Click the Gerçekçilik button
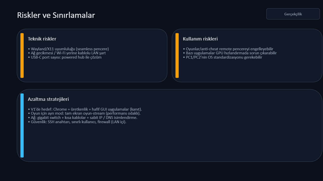 pyautogui.click(x=293, y=14)
